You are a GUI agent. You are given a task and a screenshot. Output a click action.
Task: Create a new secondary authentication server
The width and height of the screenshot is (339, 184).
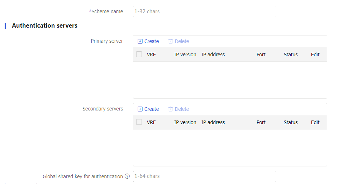(148, 109)
